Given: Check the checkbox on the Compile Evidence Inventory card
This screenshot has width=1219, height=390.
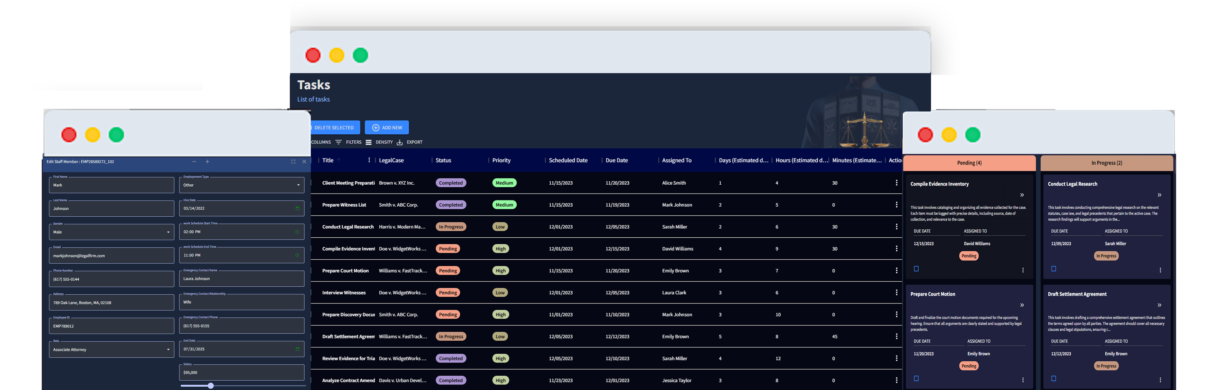Looking at the screenshot, I should [917, 268].
